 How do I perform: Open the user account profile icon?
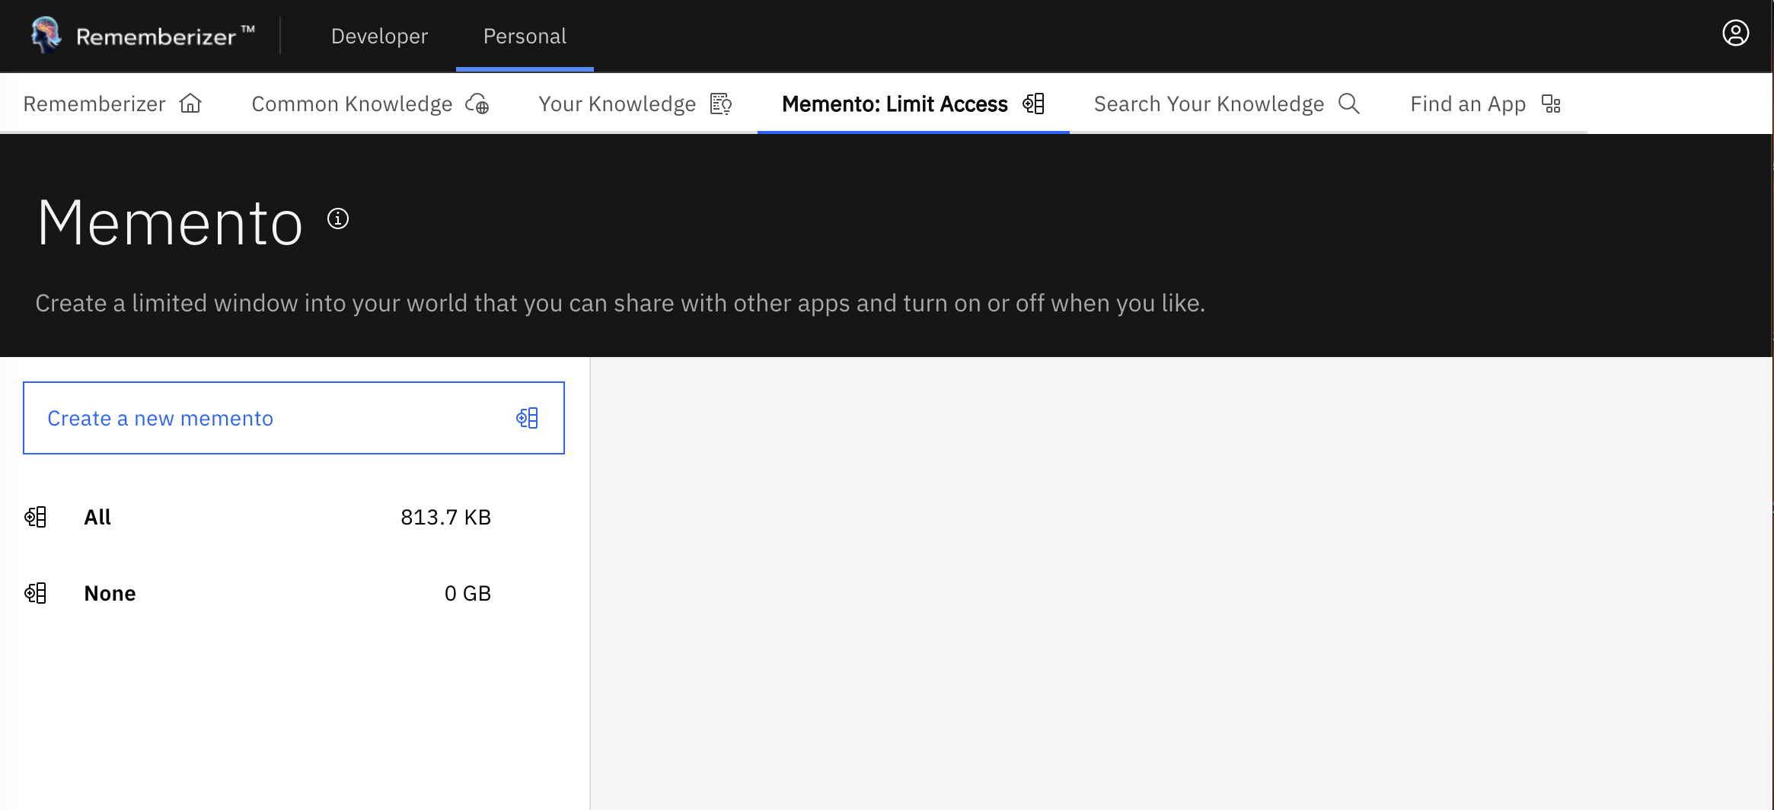pyautogui.click(x=1735, y=33)
